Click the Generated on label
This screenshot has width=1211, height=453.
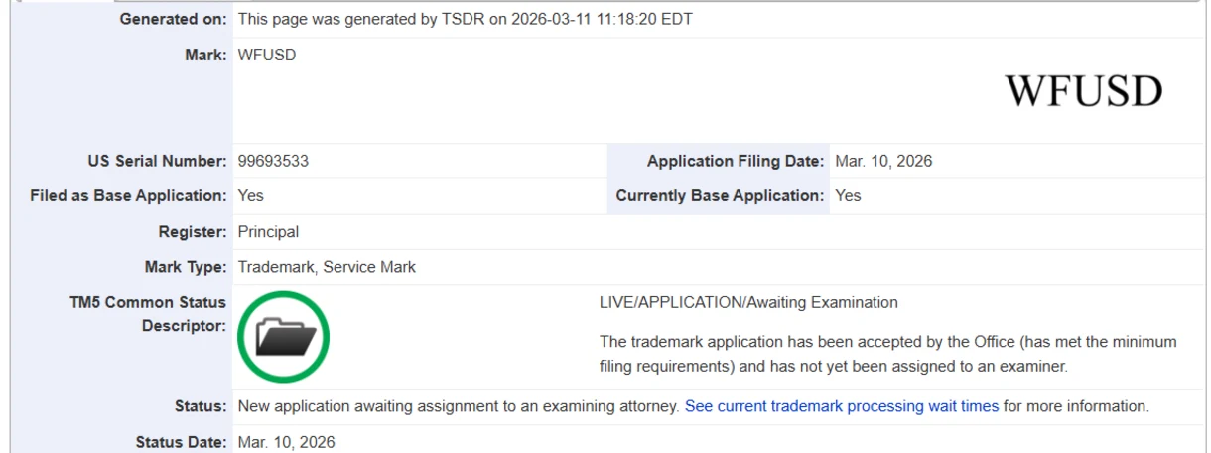[173, 19]
